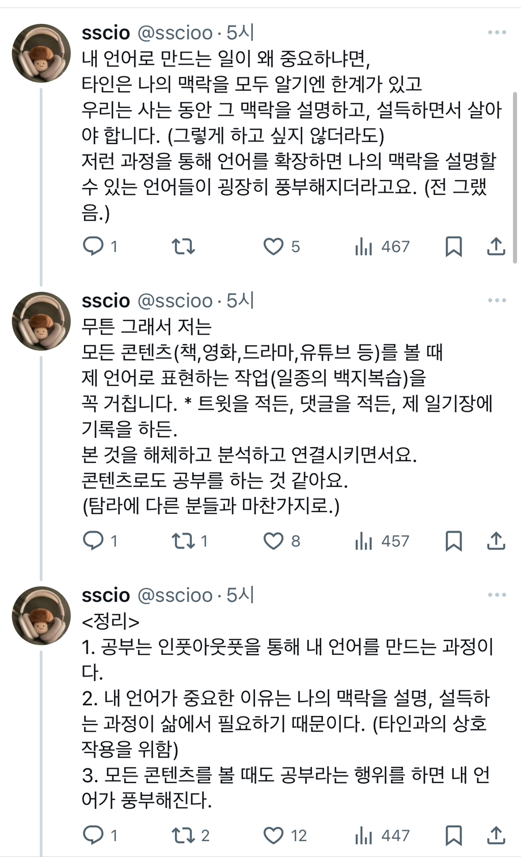This screenshot has height=857, width=521.
Task: Open sscio avatar on second tweet
Action: pos(41,321)
